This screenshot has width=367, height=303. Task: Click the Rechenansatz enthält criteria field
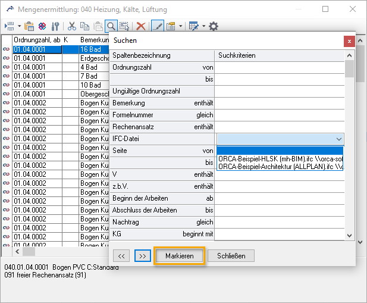[x=280, y=127]
